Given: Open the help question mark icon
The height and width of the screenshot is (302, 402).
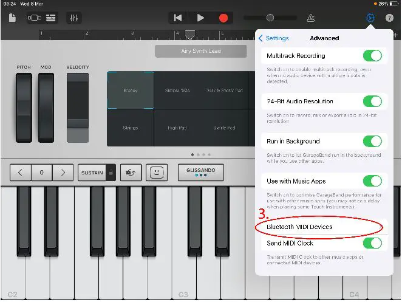Looking at the screenshot, I should click(390, 18).
